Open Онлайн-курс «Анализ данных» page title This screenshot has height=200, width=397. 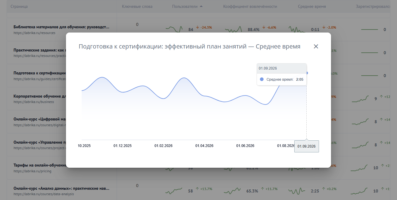click(61, 189)
